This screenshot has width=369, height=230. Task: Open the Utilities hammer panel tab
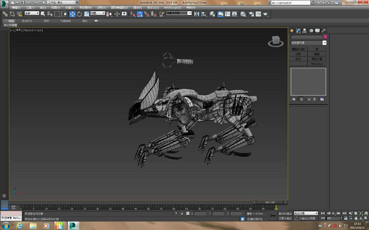click(x=324, y=31)
